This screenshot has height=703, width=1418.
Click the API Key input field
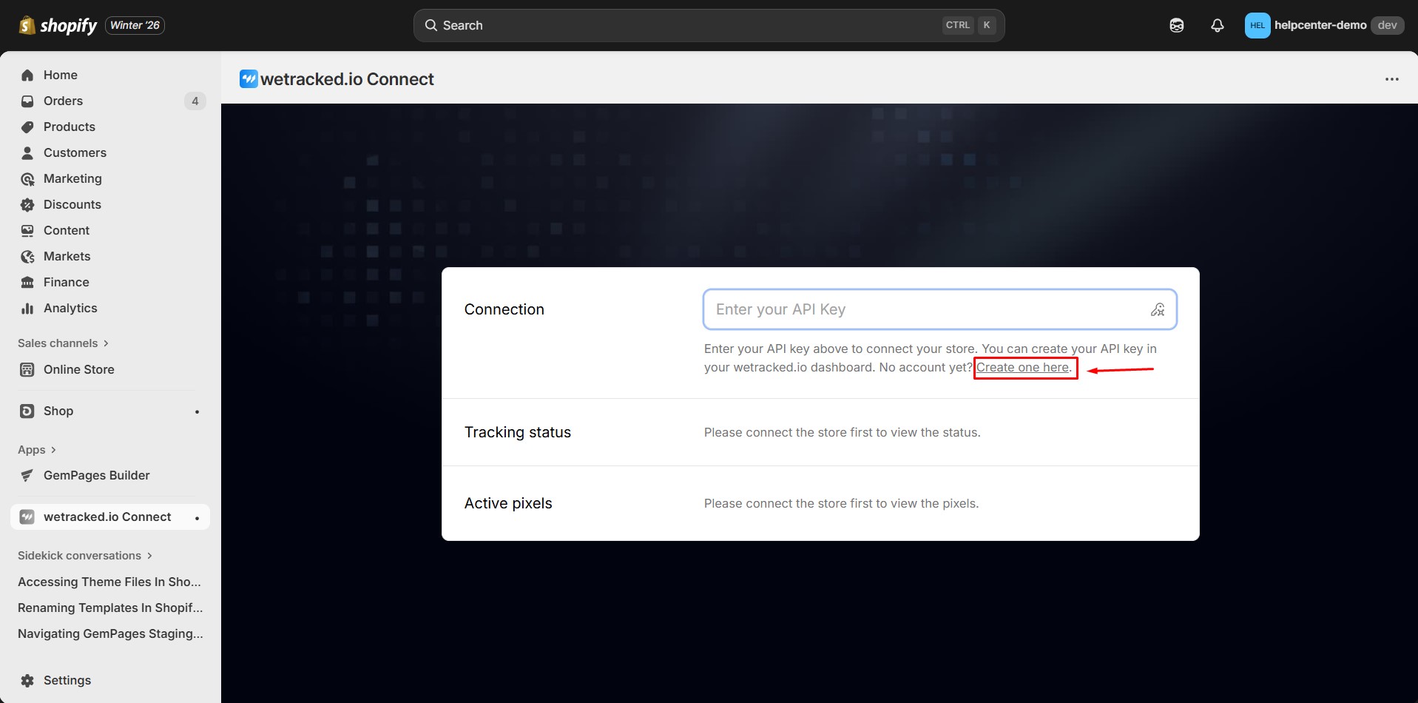[939, 309]
